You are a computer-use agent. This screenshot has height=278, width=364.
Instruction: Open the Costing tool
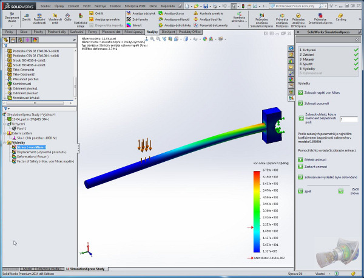[341, 17]
